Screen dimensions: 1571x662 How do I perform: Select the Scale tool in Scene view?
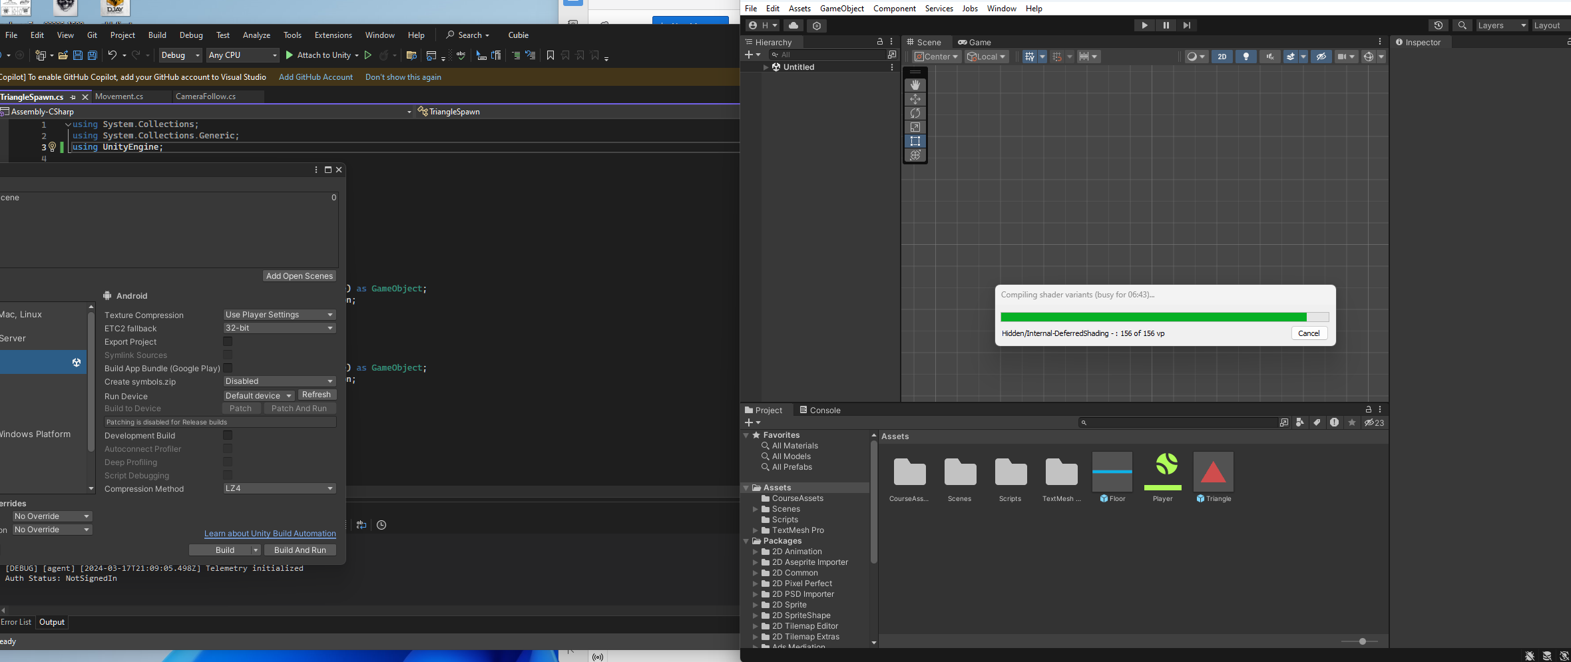click(x=915, y=127)
